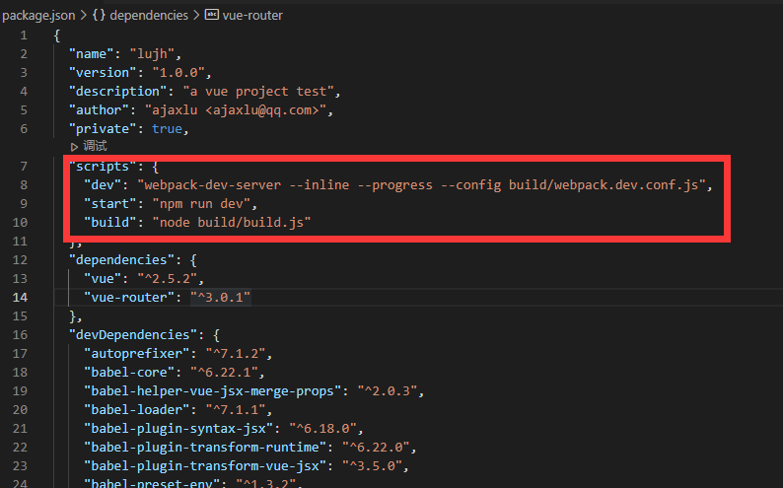783x488 pixels.
Task: Click the "^6.18.0" version value
Action: tap(323, 429)
